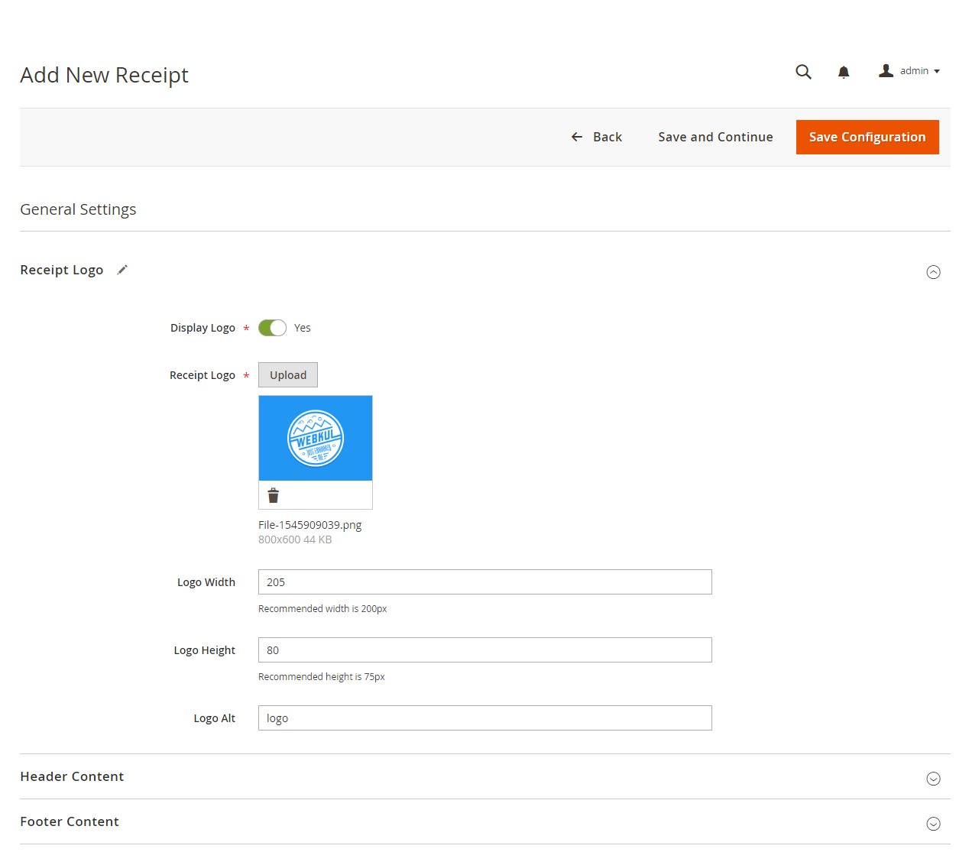Click the Footer Content heading
This screenshot has width=969, height=865.
point(70,821)
